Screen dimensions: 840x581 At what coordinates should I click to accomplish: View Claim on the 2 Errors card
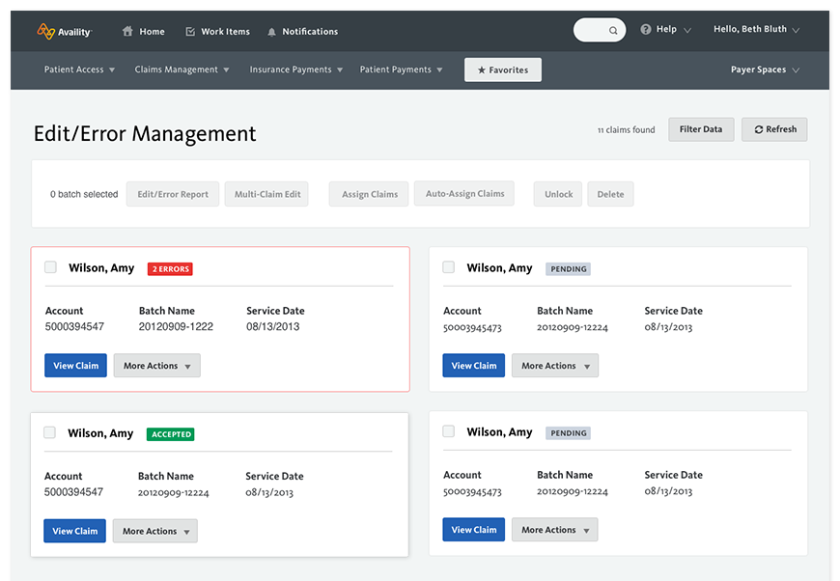[75, 365]
